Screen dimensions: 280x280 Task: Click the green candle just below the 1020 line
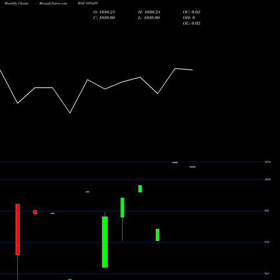[140, 189]
